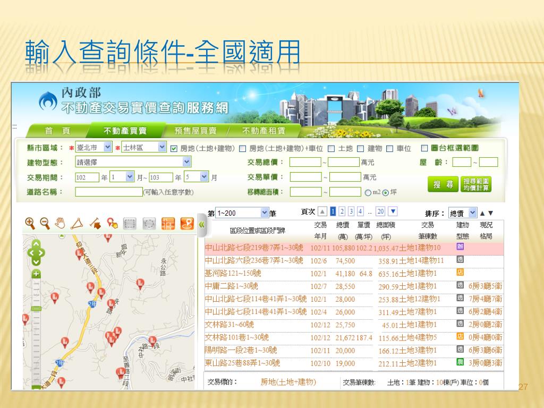This screenshot has height=408, width=544.
Task: Go to results page 20
Action: 380,211
